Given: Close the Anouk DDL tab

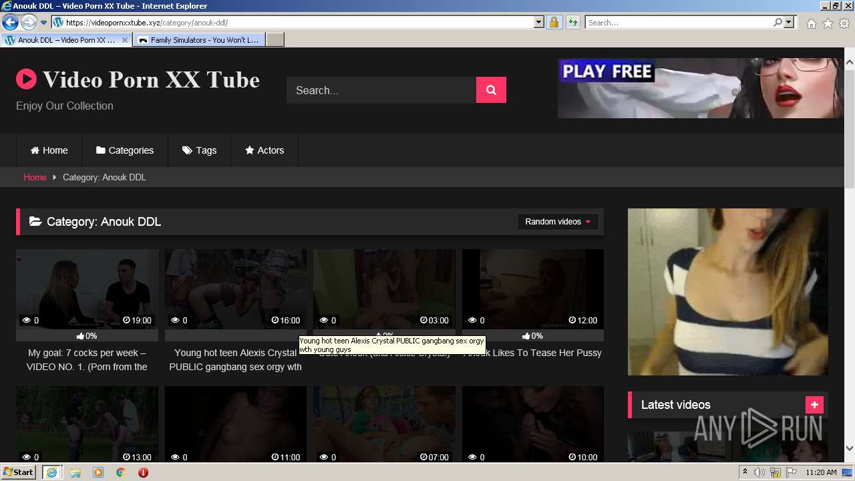Looking at the screenshot, I should tap(125, 40).
